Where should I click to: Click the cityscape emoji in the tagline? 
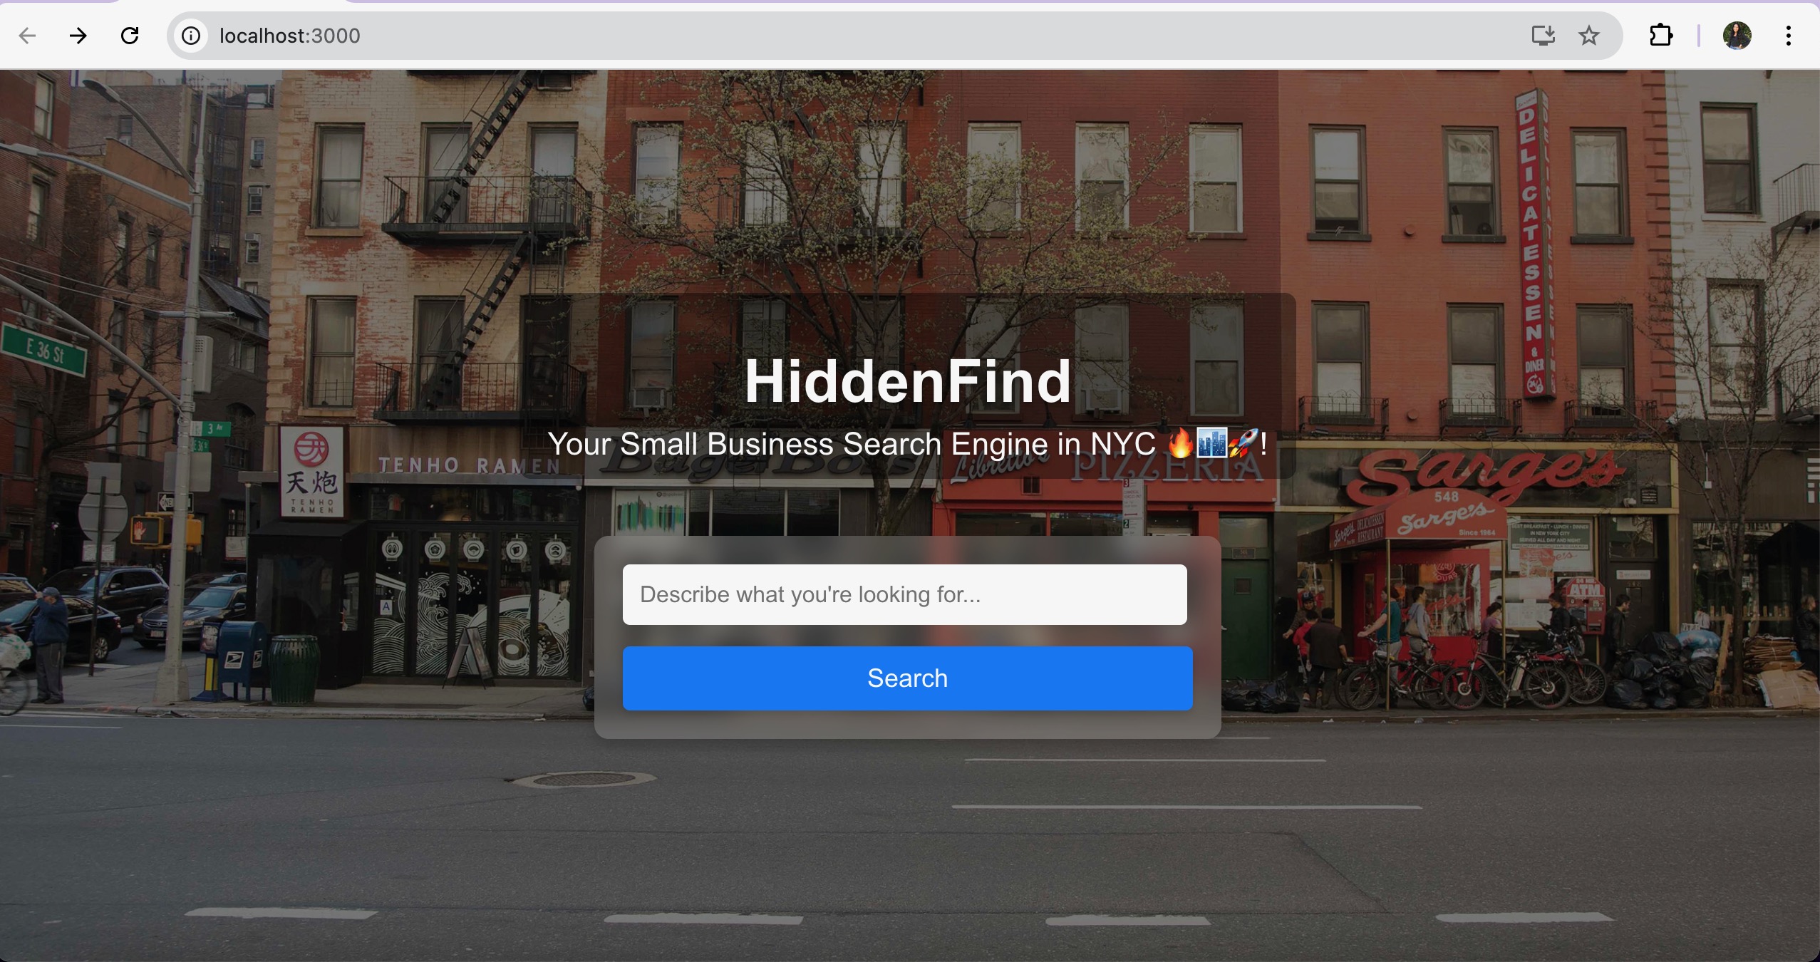[x=1211, y=444]
